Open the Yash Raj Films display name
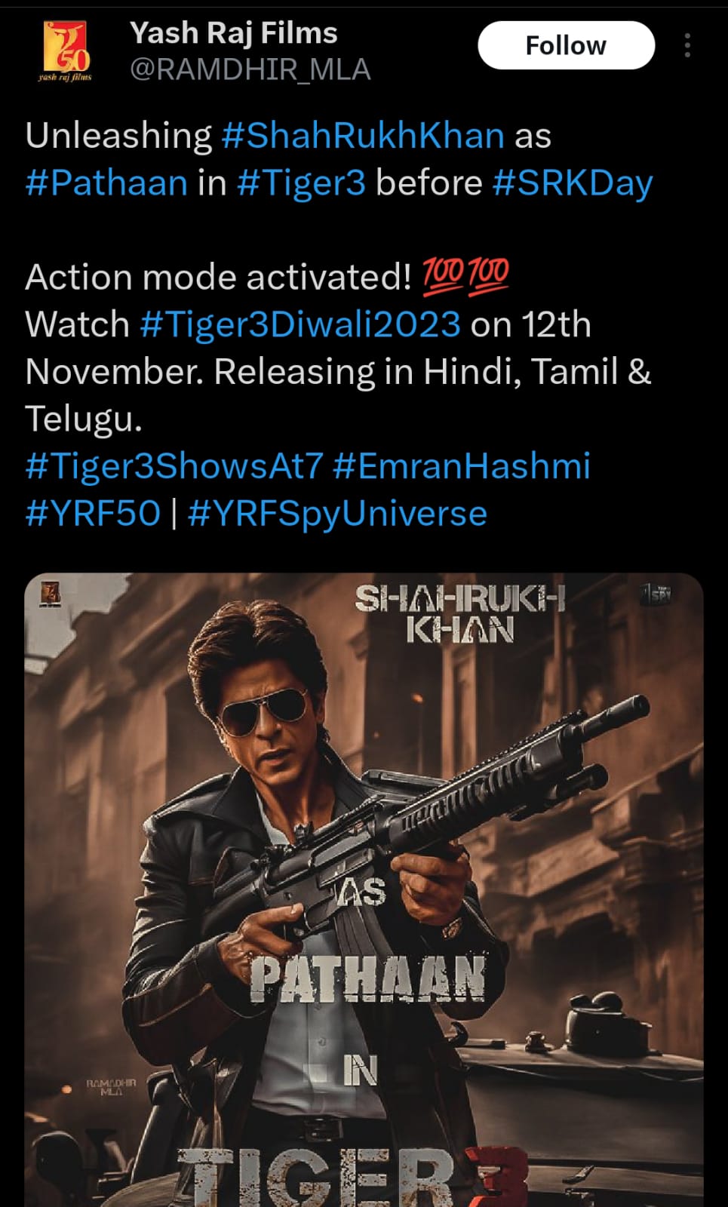 pyautogui.click(x=233, y=32)
